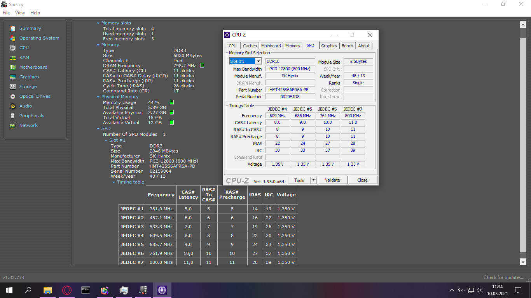Click the Module Size field 2 GBytes

(358, 61)
